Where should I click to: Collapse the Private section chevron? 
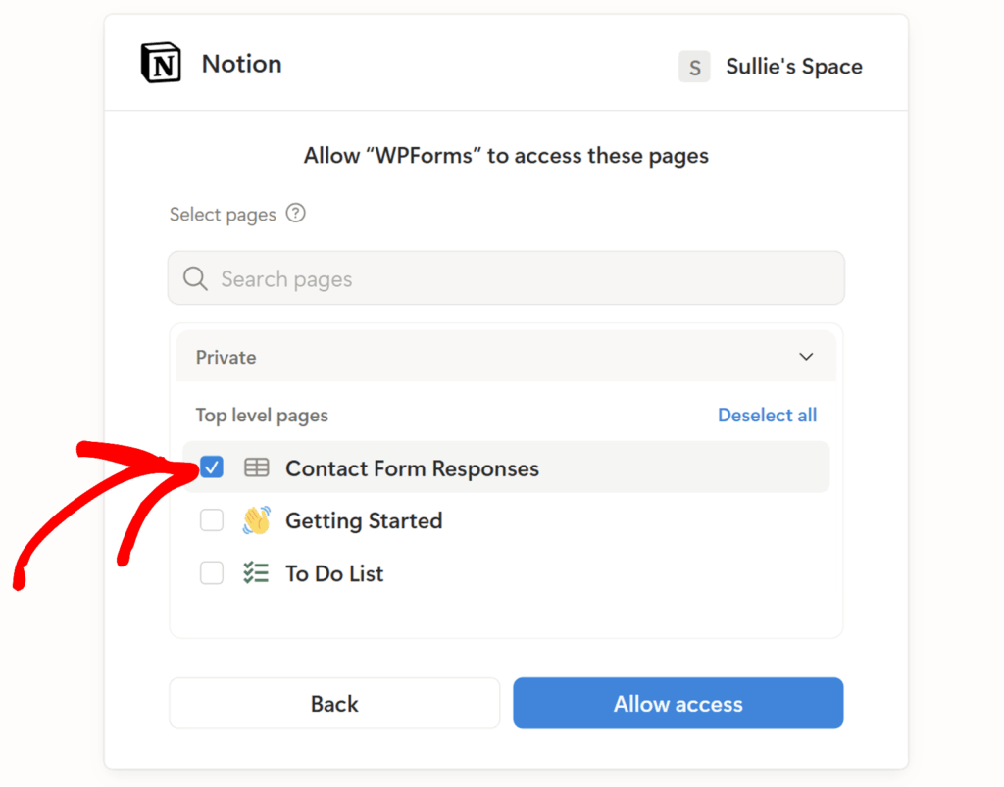806,357
